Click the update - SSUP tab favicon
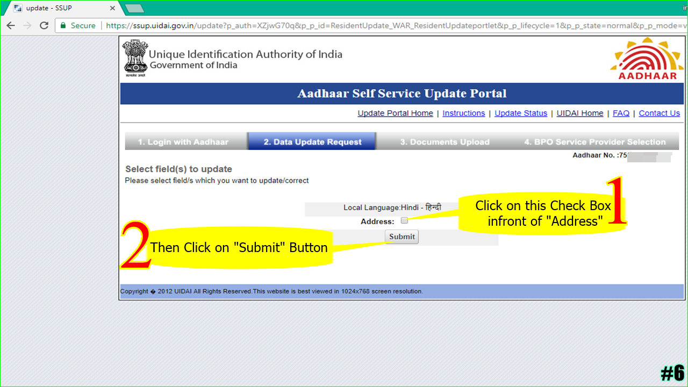Image resolution: width=688 pixels, height=387 pixels. (18, 8)
